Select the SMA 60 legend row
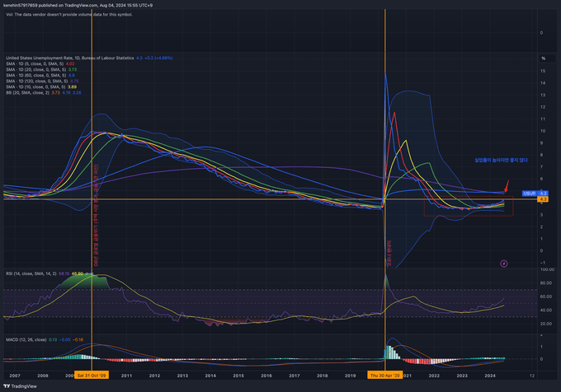Viewport: 561px width, 392px height. click(40, 75)
